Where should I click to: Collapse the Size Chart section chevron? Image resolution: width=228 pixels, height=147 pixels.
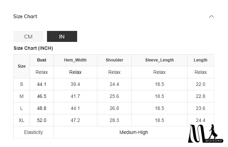pos(212,16)
